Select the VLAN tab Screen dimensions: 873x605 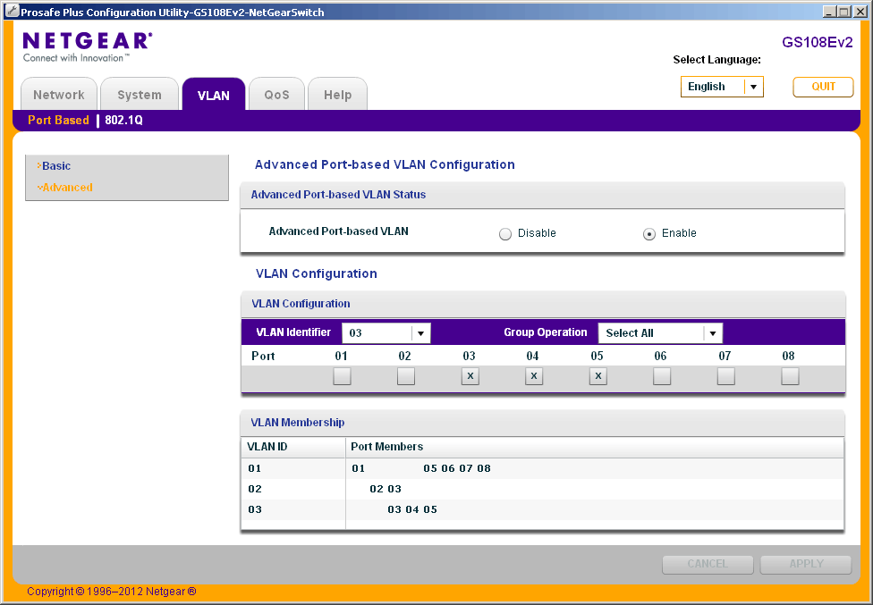click(214, 95)
